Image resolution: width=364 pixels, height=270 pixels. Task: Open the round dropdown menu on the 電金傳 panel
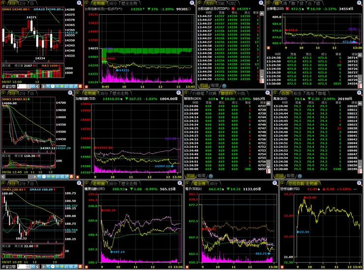(x=188, y=183)
